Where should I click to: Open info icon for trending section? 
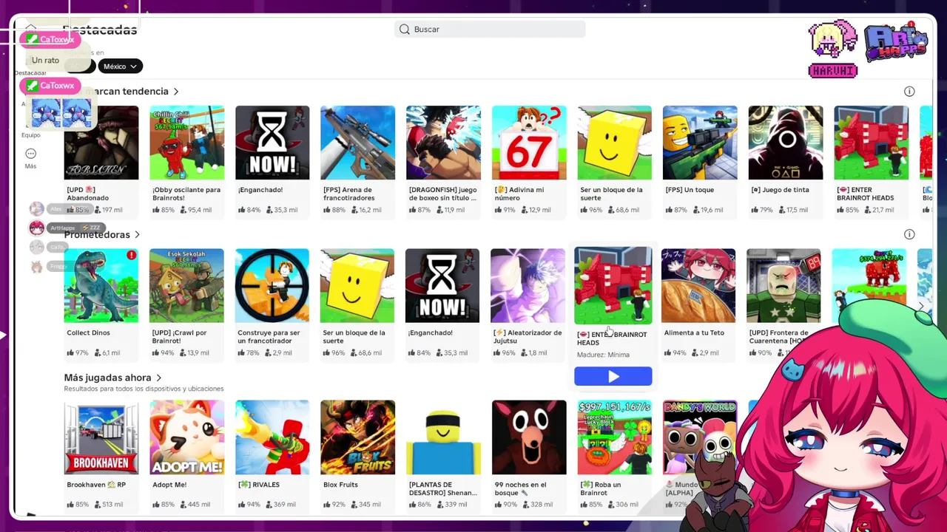909,92
